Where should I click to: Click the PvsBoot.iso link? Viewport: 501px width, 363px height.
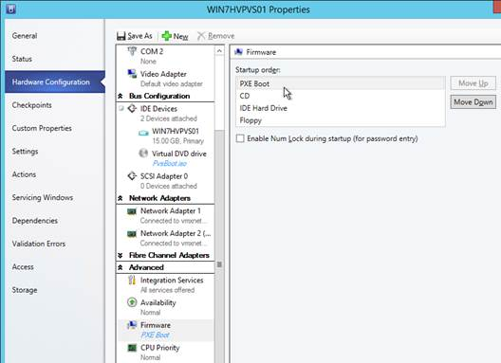coord(170,163)
